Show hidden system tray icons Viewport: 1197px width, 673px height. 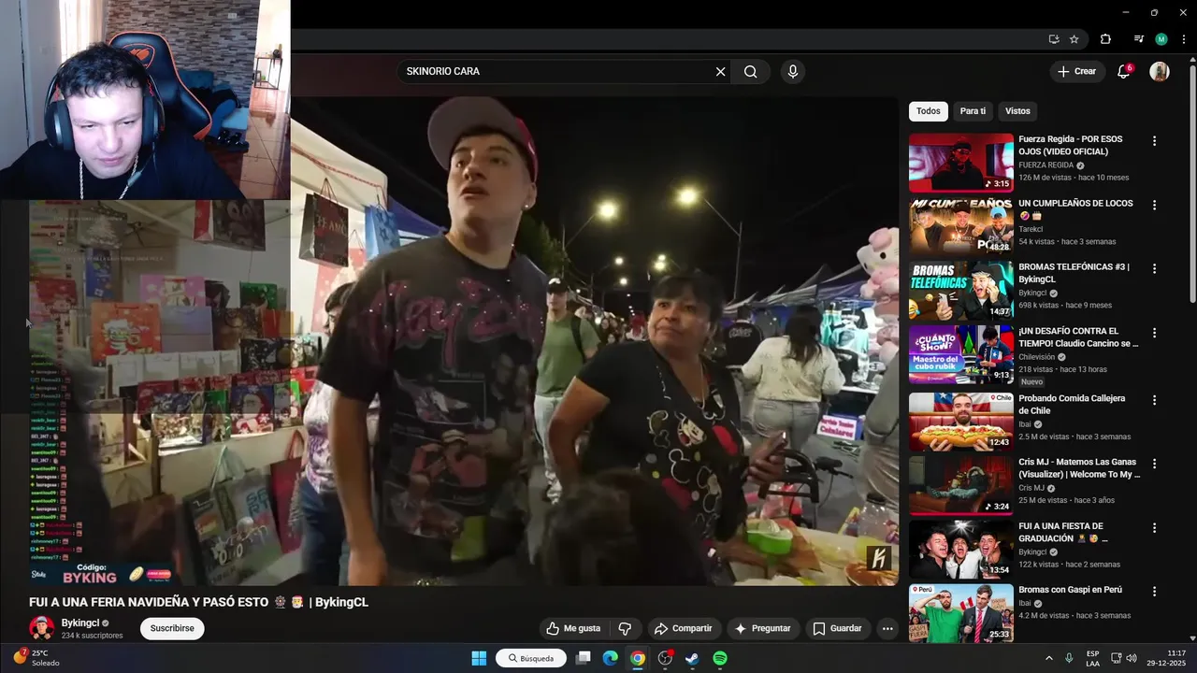pos(1048,658)
